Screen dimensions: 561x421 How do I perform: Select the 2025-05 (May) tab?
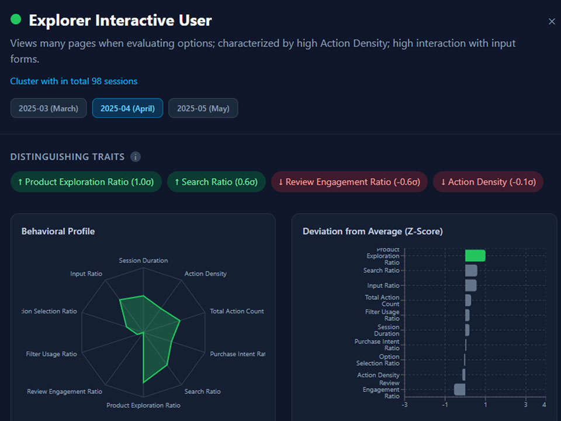coord(203,108)
